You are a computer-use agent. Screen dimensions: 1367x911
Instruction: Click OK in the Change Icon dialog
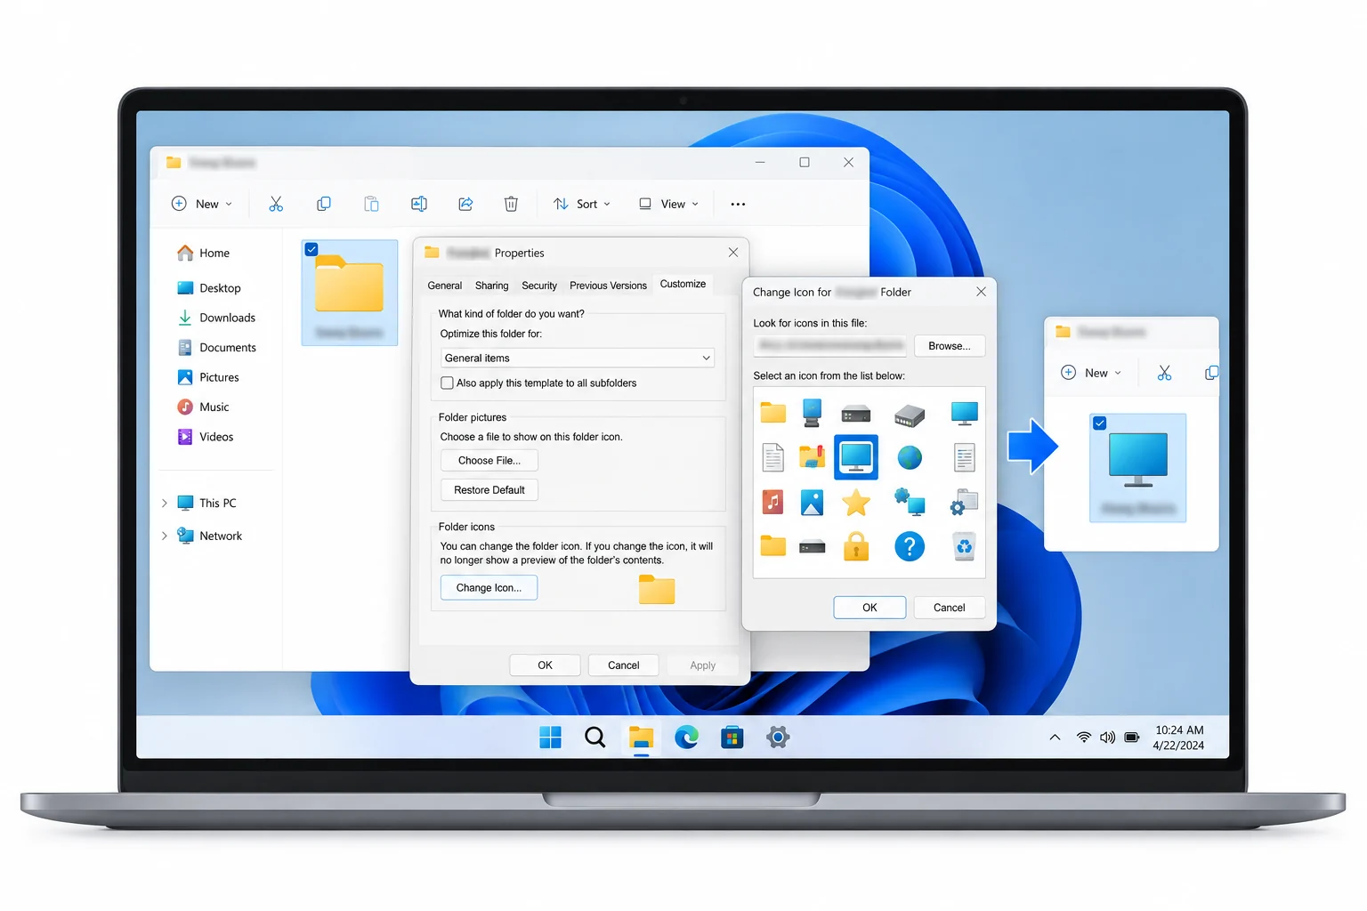pyautogui.click(x=870, y=608)
